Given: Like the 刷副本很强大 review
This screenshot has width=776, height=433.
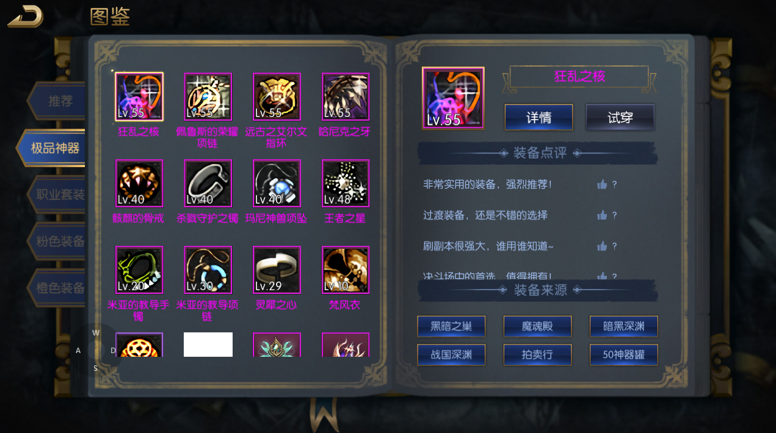Looking at the screenshot, I should tap(602, 246).
